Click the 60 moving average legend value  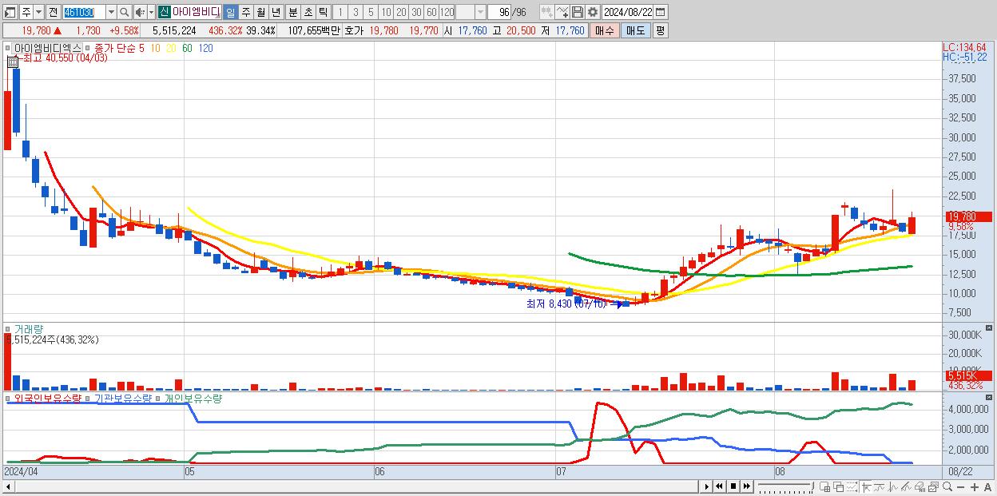coord(186,48)
